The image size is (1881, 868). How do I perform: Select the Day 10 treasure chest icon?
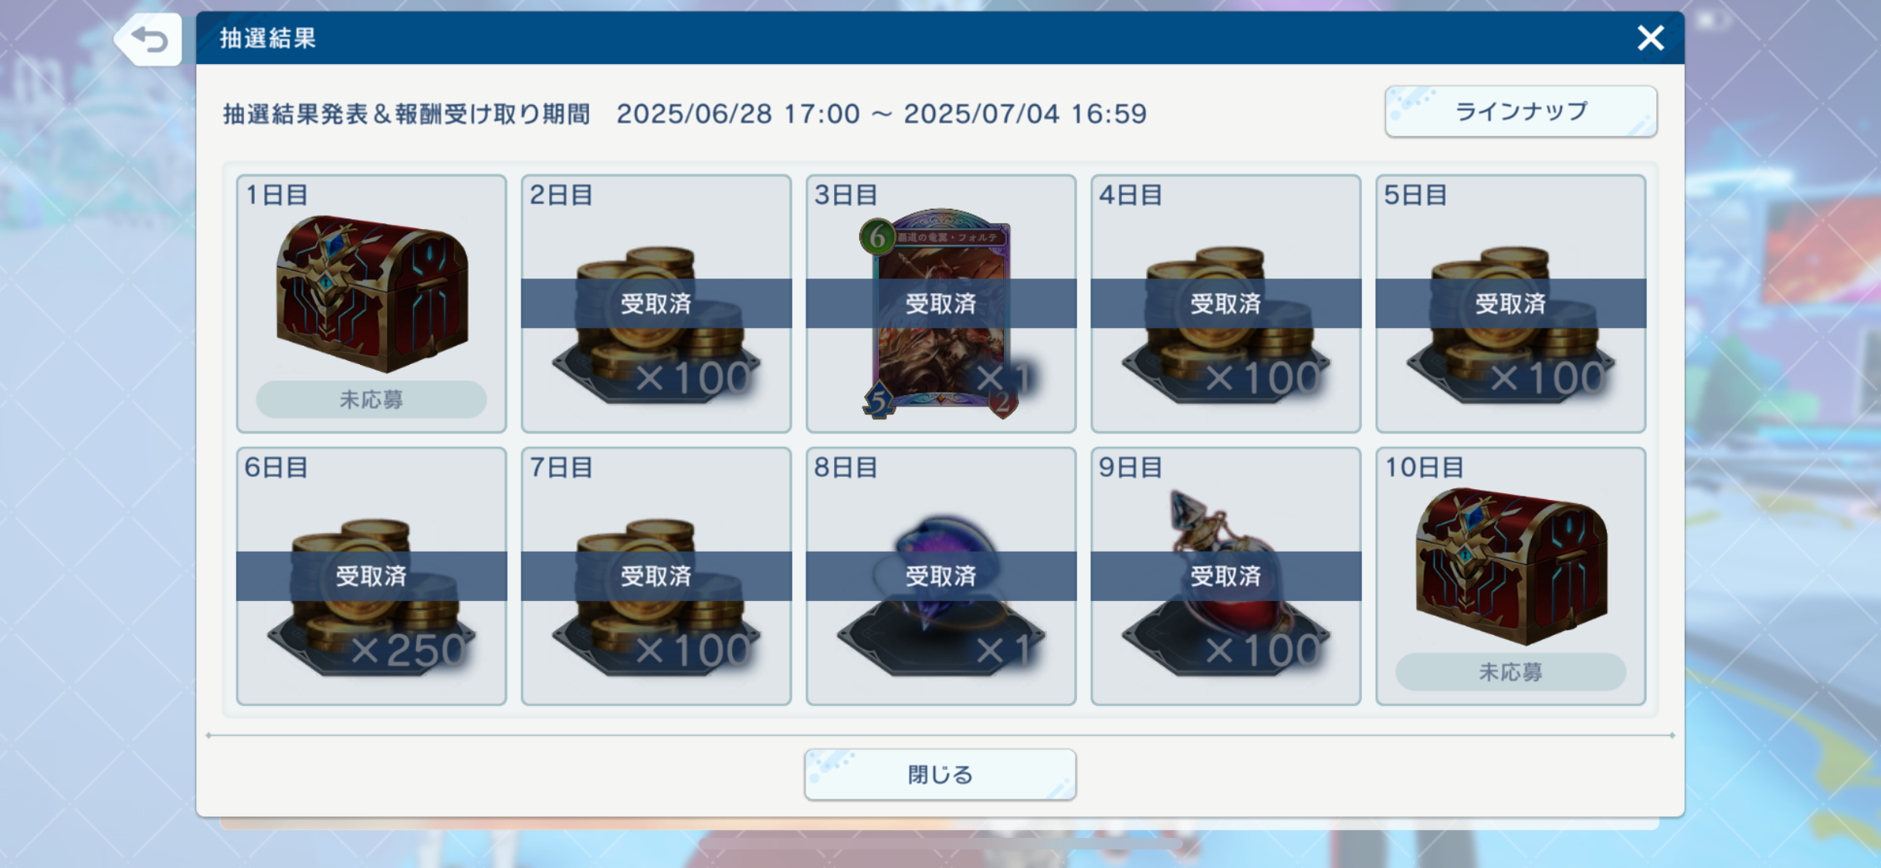point(1510,566)
